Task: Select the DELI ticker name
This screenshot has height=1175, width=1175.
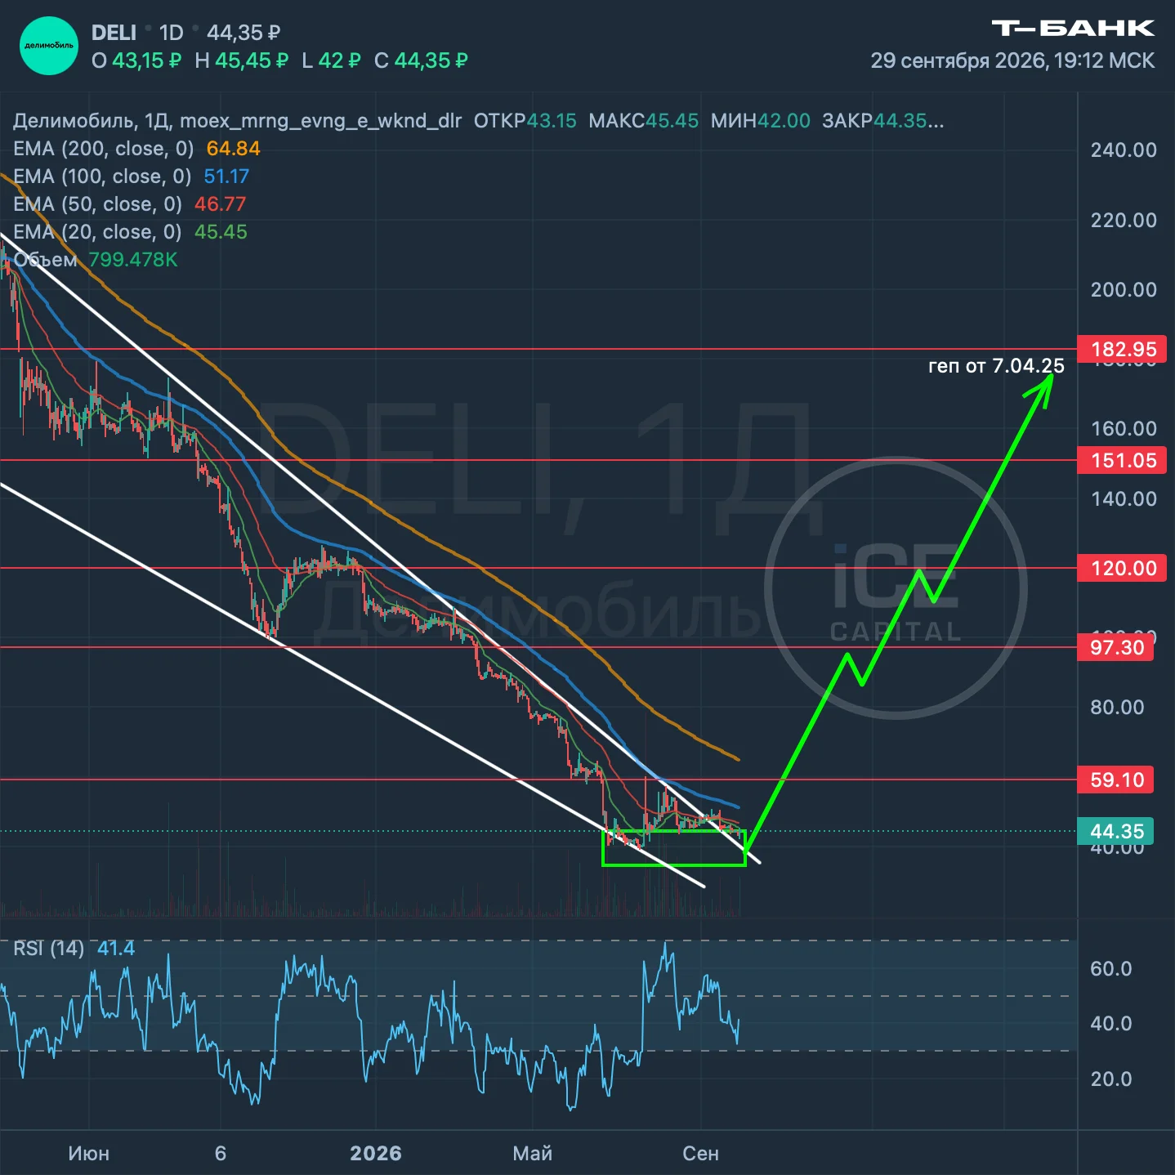Action: (114, 33)
